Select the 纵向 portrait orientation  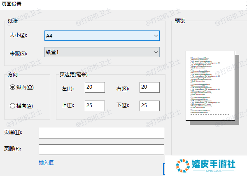pos(21,87)
